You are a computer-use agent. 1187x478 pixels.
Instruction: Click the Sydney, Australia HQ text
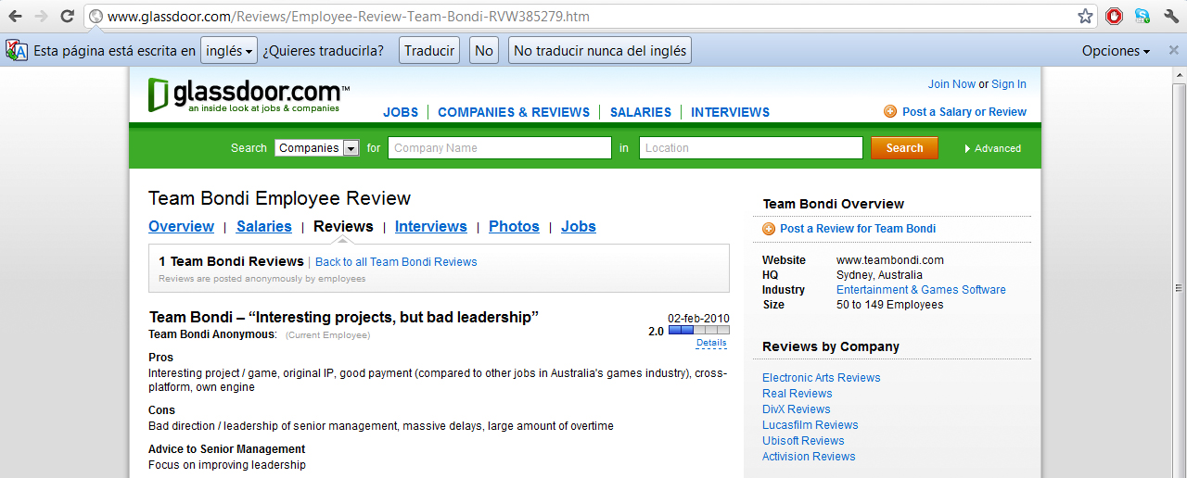coord(879,275)
